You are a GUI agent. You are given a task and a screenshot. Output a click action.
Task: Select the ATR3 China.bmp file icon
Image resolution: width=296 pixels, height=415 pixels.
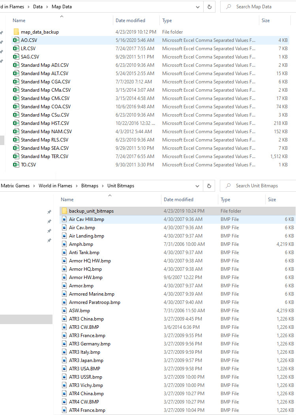coord(64,319)
